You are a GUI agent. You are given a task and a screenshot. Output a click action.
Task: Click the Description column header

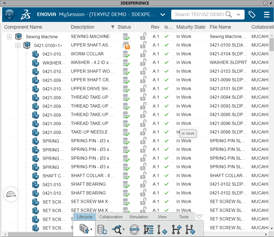(83, 27)
